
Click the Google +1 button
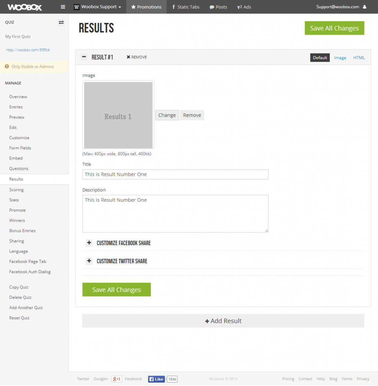coord(117,379)
